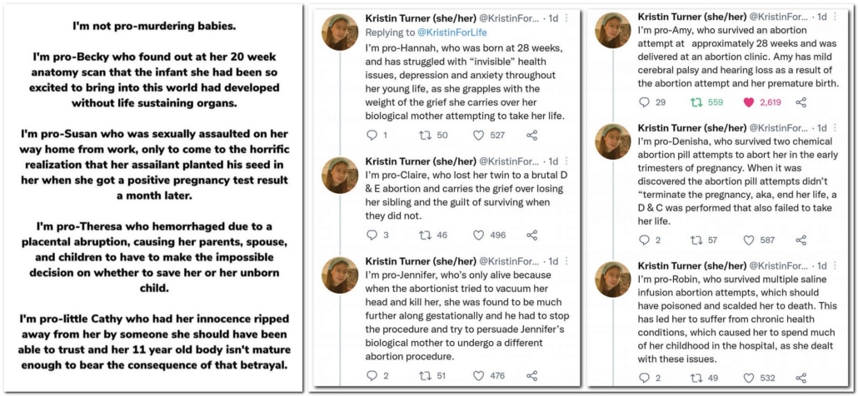
Task: Like the pro-Hannah tweet
Action: (x=479, y=136)
